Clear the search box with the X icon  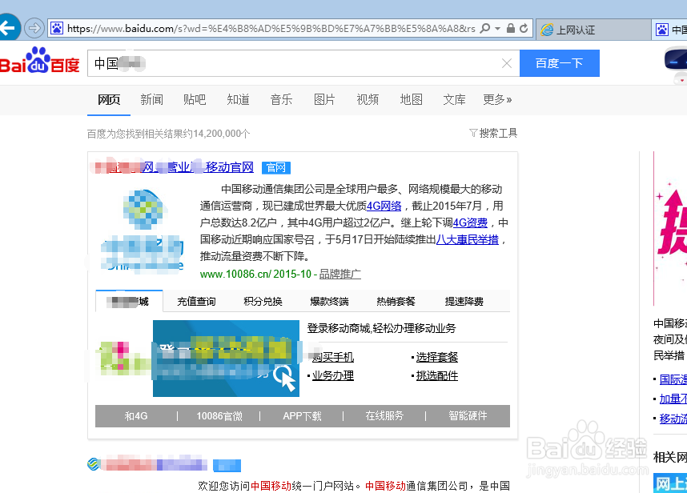coord(507,63)
